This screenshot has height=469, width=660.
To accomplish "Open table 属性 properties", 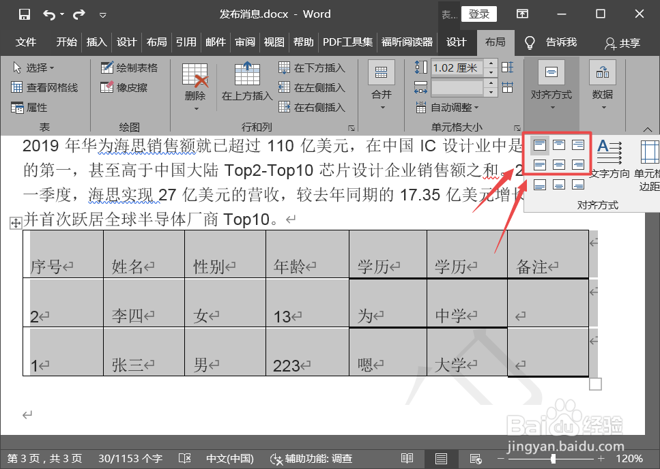I will (29, 108).
